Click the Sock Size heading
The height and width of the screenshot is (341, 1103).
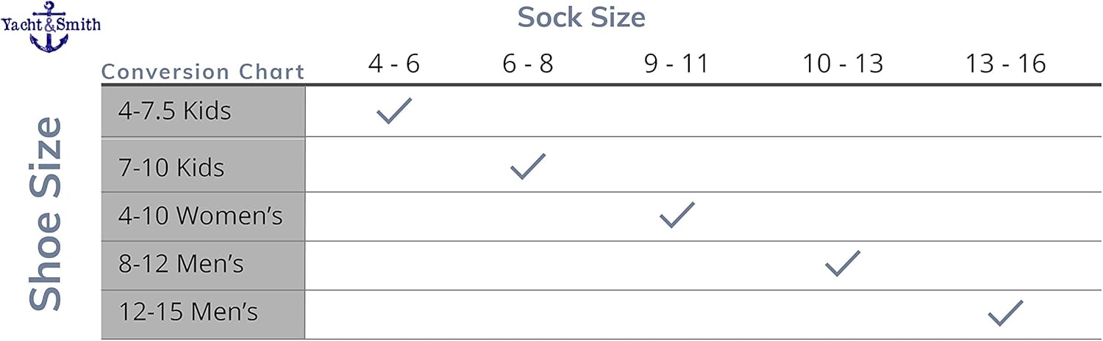click(x=581, y=17)
